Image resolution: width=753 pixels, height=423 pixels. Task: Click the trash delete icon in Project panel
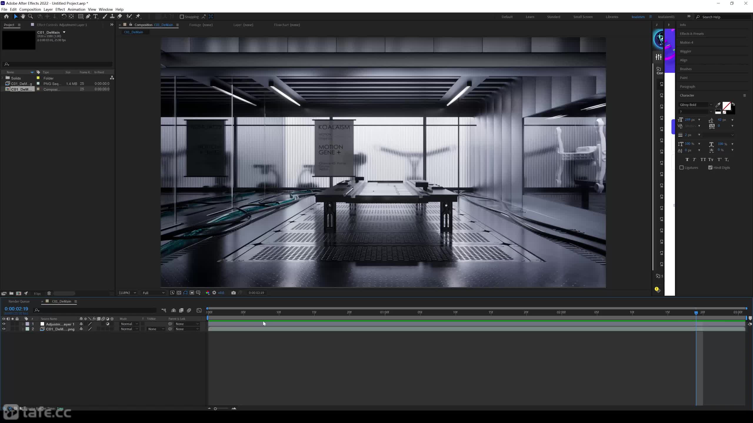point(49,293)
